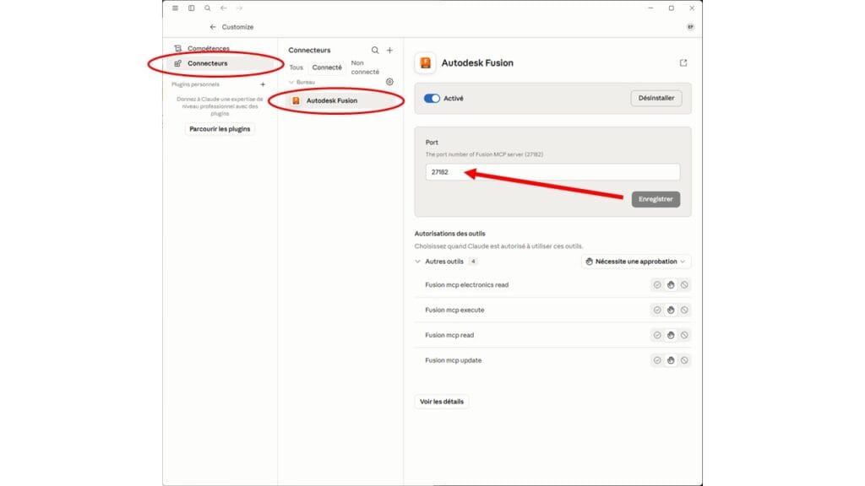Open the hamburger menu icon

(175, 8)
